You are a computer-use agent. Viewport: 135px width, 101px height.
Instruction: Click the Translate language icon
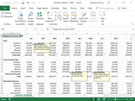(40, 14)
